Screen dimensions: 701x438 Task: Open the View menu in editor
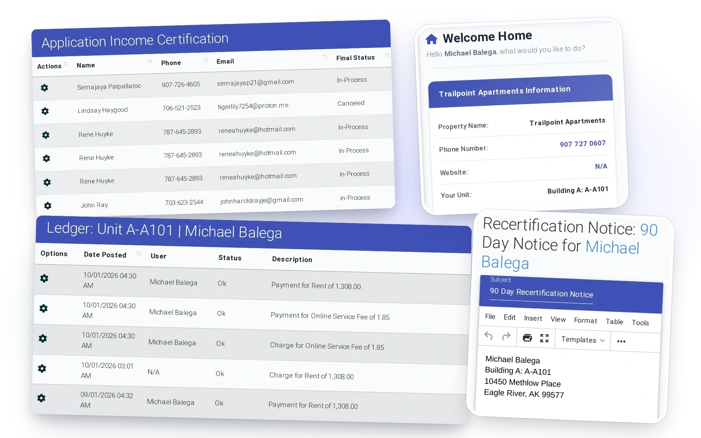point(558,319)
